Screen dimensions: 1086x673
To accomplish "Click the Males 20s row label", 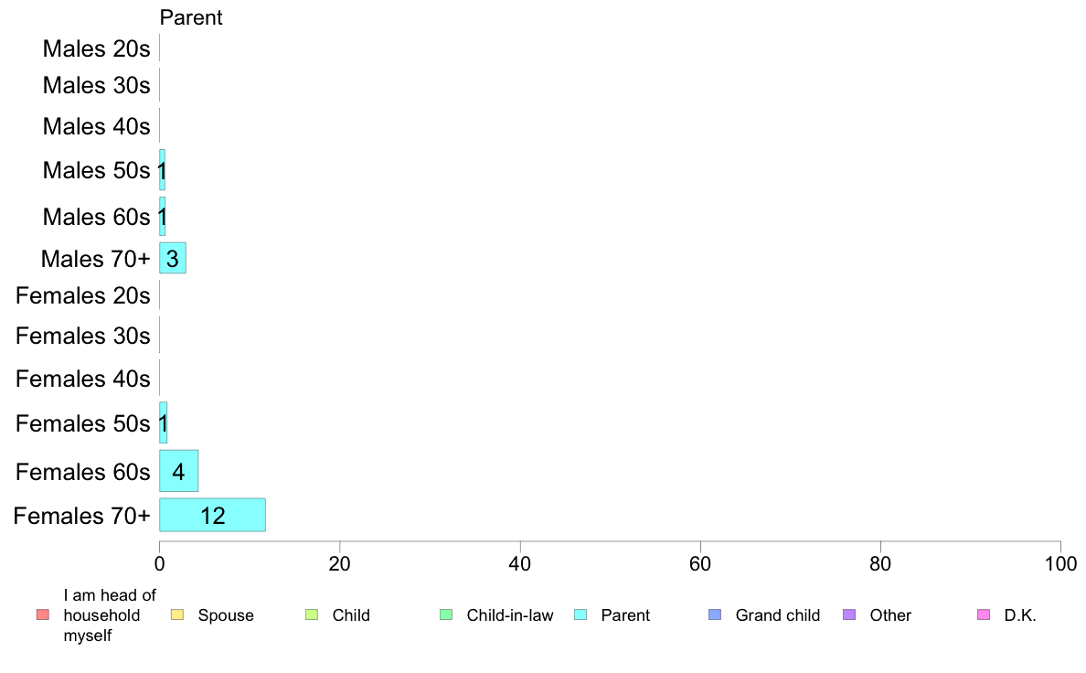I will [x=96, y=48].
